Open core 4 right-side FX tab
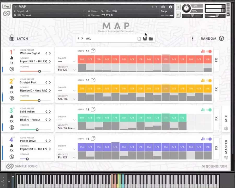 [216, 148]
